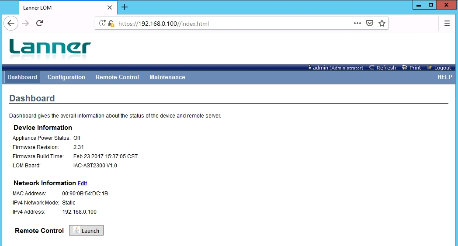Close the browser window
This screenshot has width=458, height=246.
446,5
